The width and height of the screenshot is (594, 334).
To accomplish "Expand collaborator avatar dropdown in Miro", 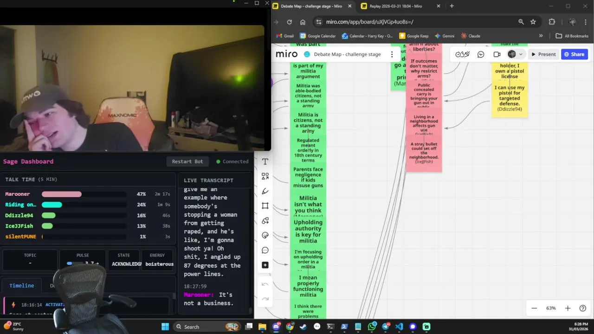I will pyautogui.click(x=521, y=54).
